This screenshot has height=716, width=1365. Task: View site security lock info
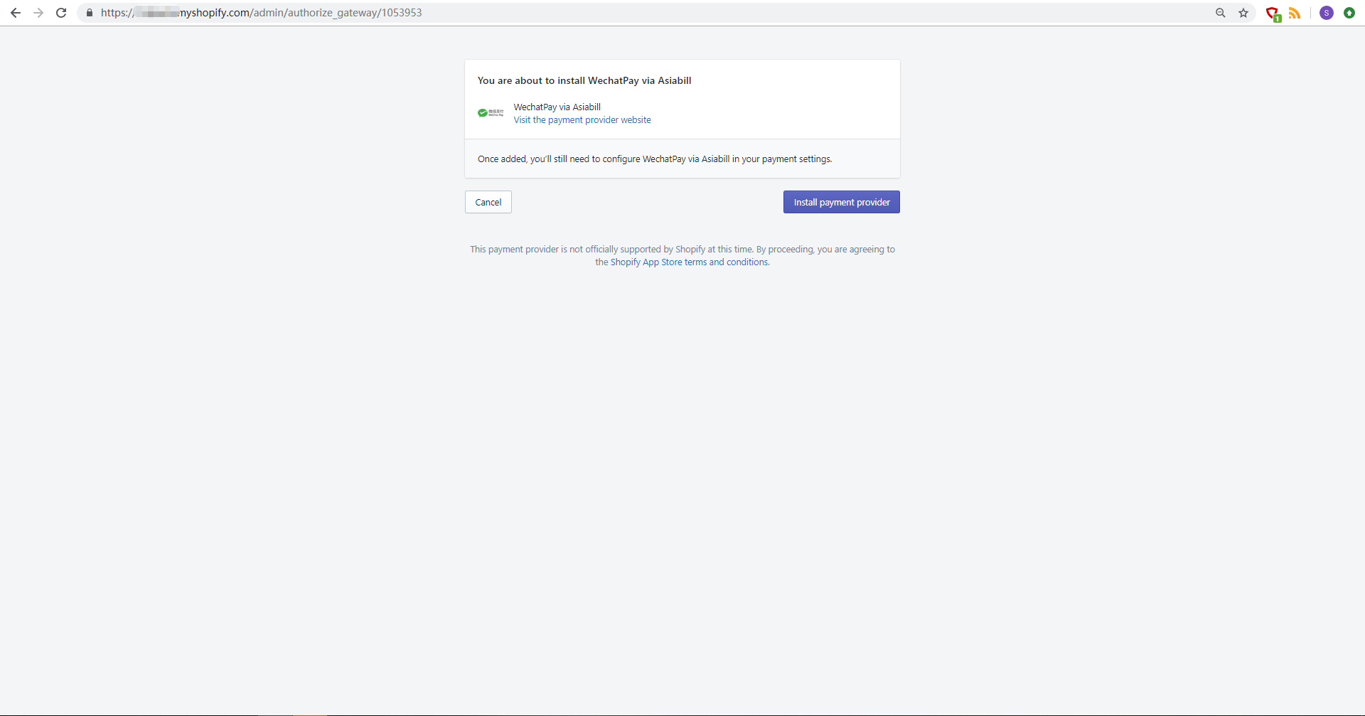point(90,13)
